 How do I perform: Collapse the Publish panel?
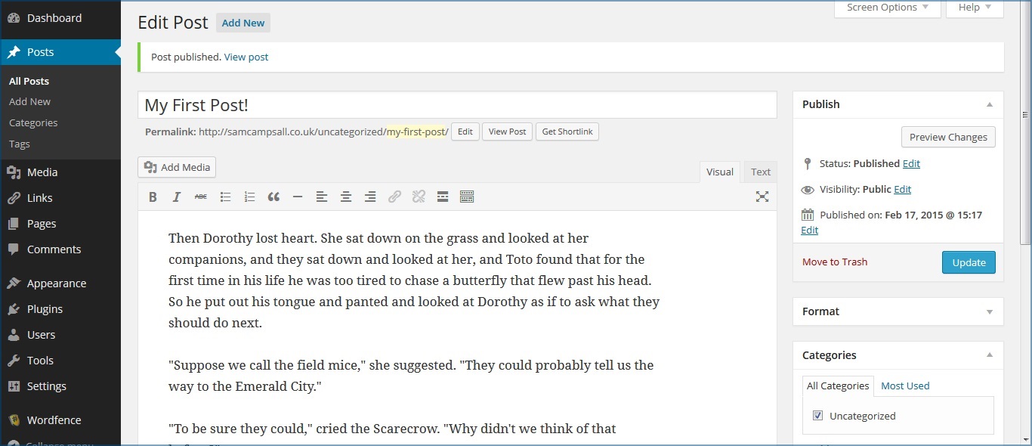(x=990, y=104)
